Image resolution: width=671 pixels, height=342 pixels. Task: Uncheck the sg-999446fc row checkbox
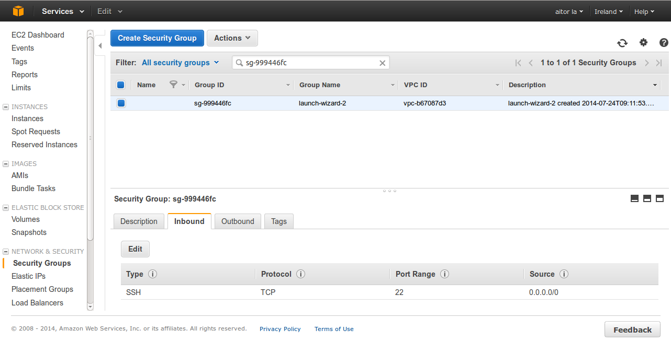(x=121, y=103)
